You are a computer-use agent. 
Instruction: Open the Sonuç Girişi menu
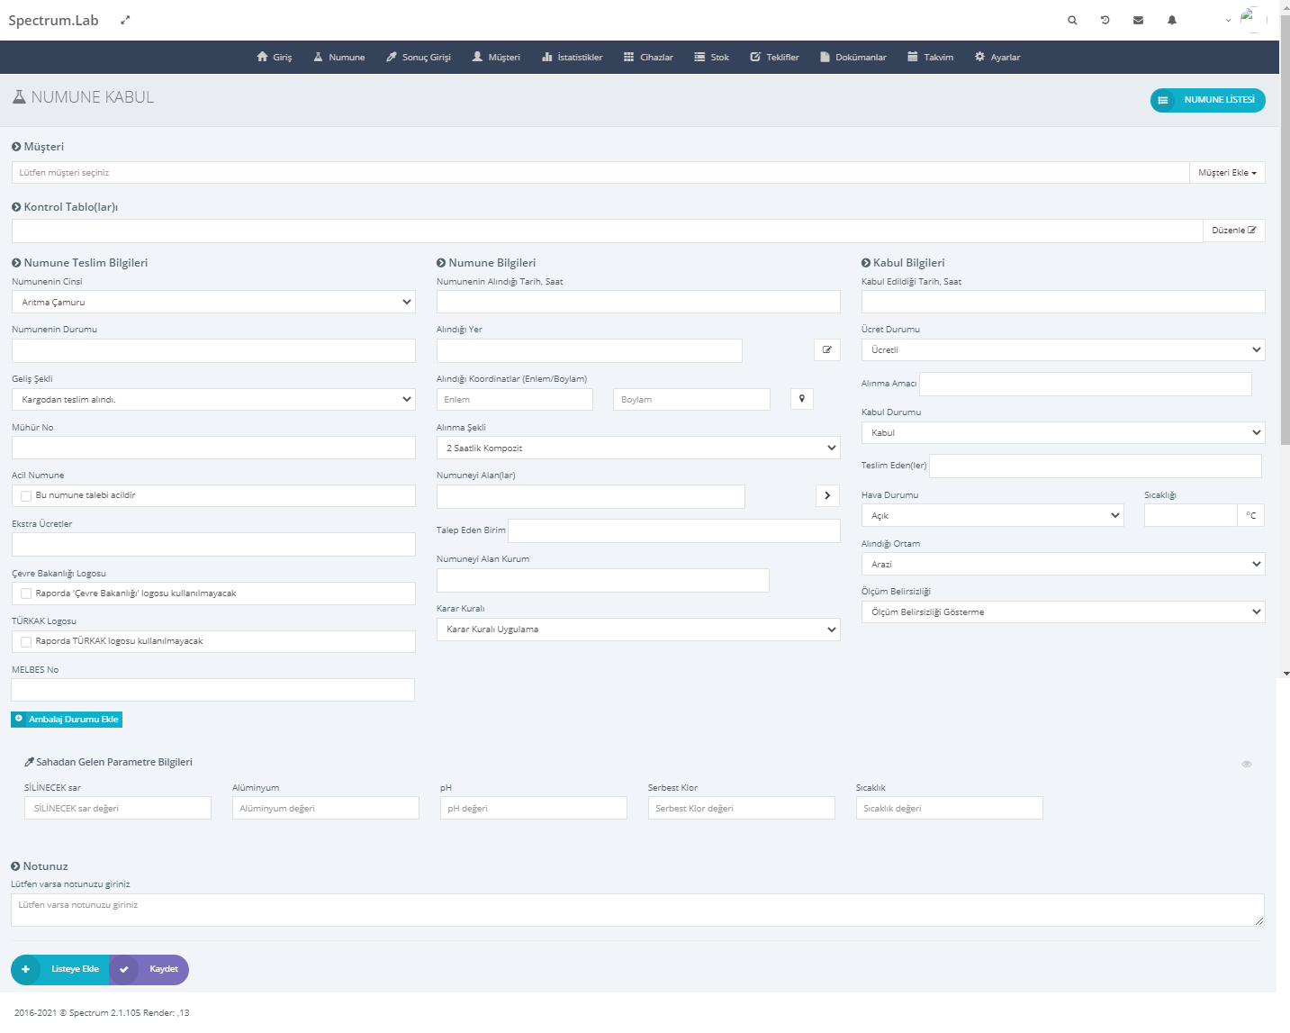coord(419,57)
